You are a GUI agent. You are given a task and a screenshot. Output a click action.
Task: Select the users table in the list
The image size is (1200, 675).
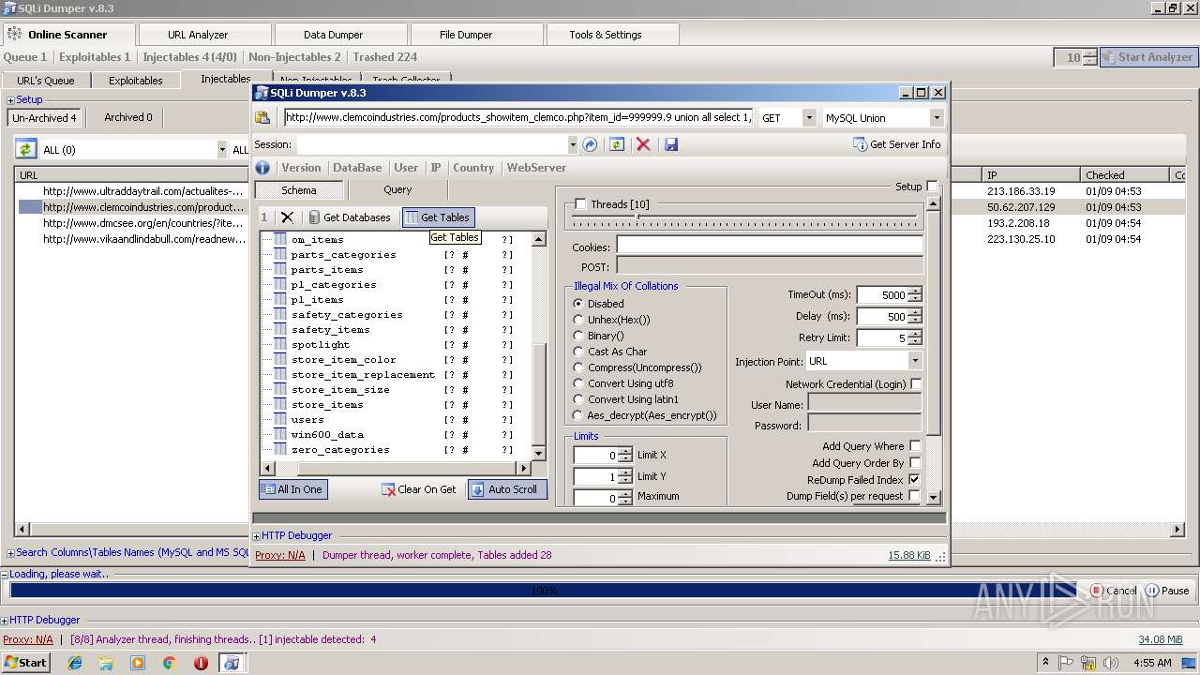[x=307, y=420]
